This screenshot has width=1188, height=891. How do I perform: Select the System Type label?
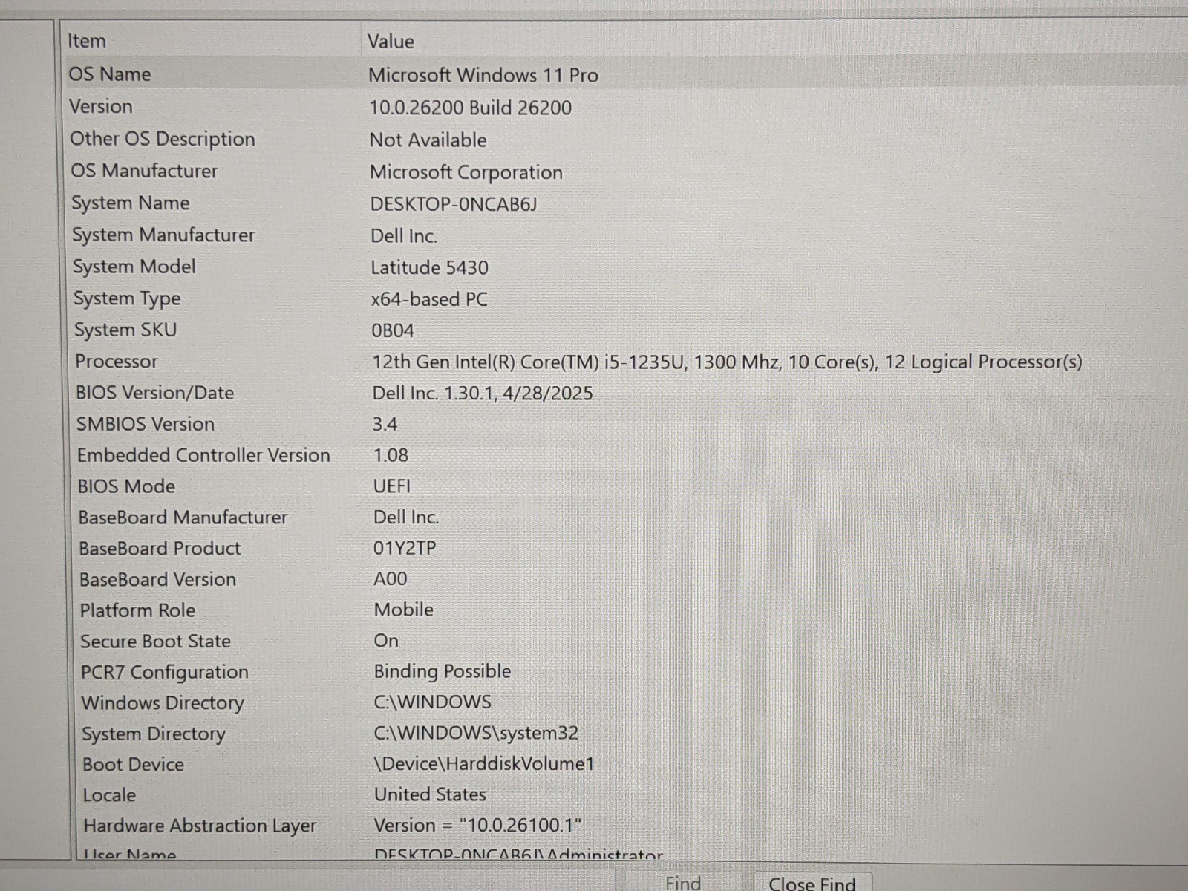tap(127, 298)
